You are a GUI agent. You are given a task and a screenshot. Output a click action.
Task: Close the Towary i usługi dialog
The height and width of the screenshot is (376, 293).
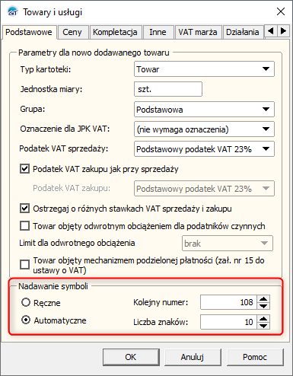coord(281,11)
